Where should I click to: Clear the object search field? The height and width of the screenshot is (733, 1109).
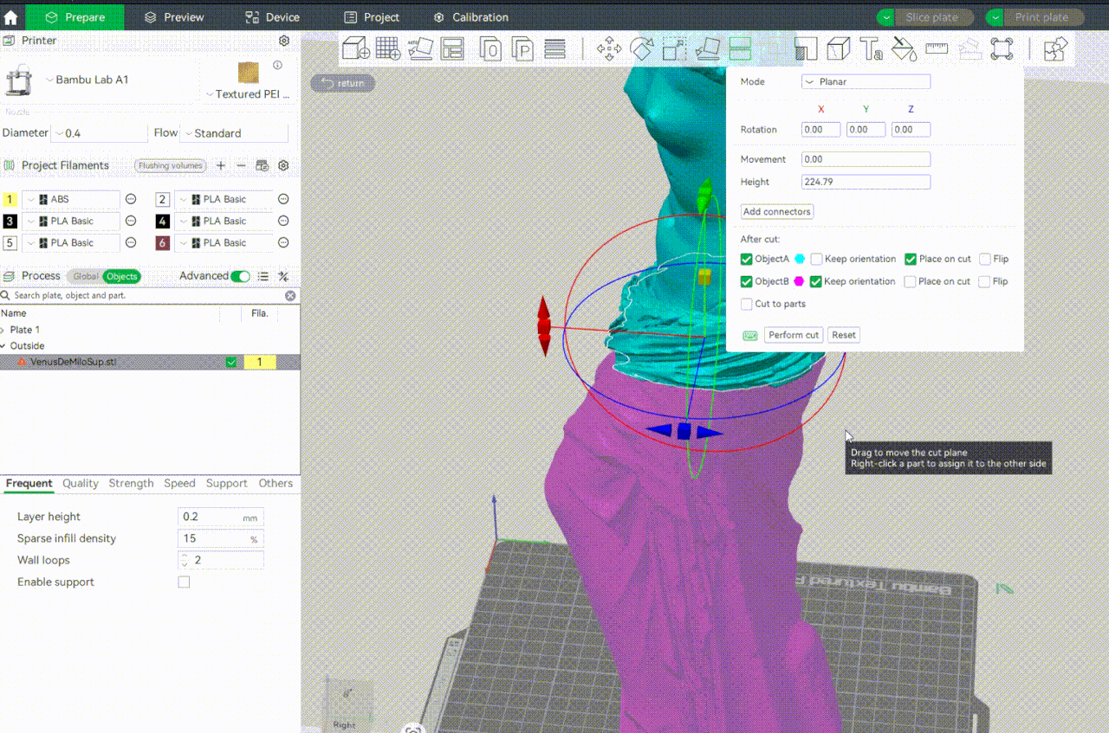tap(290, 296)
